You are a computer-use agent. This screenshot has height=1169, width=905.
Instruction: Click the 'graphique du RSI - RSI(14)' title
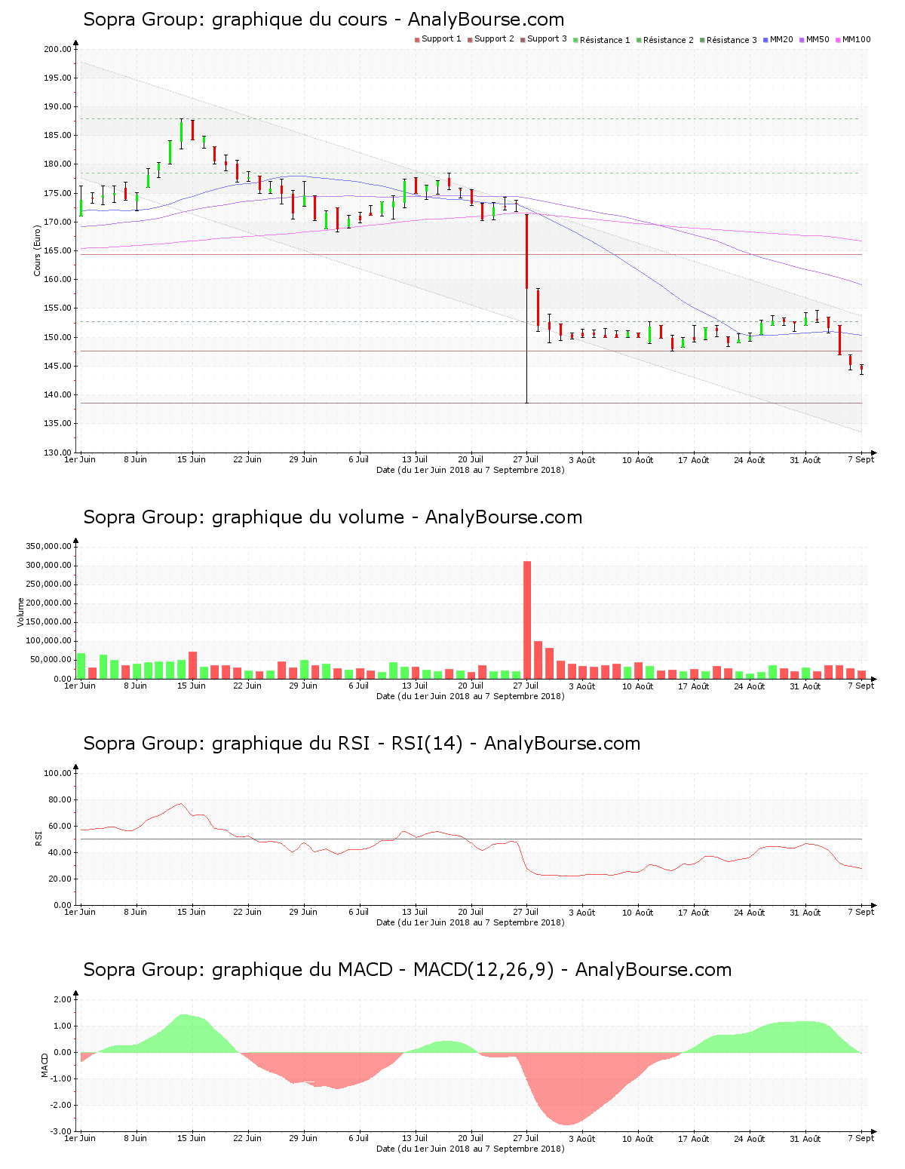(x=361, y=744)
